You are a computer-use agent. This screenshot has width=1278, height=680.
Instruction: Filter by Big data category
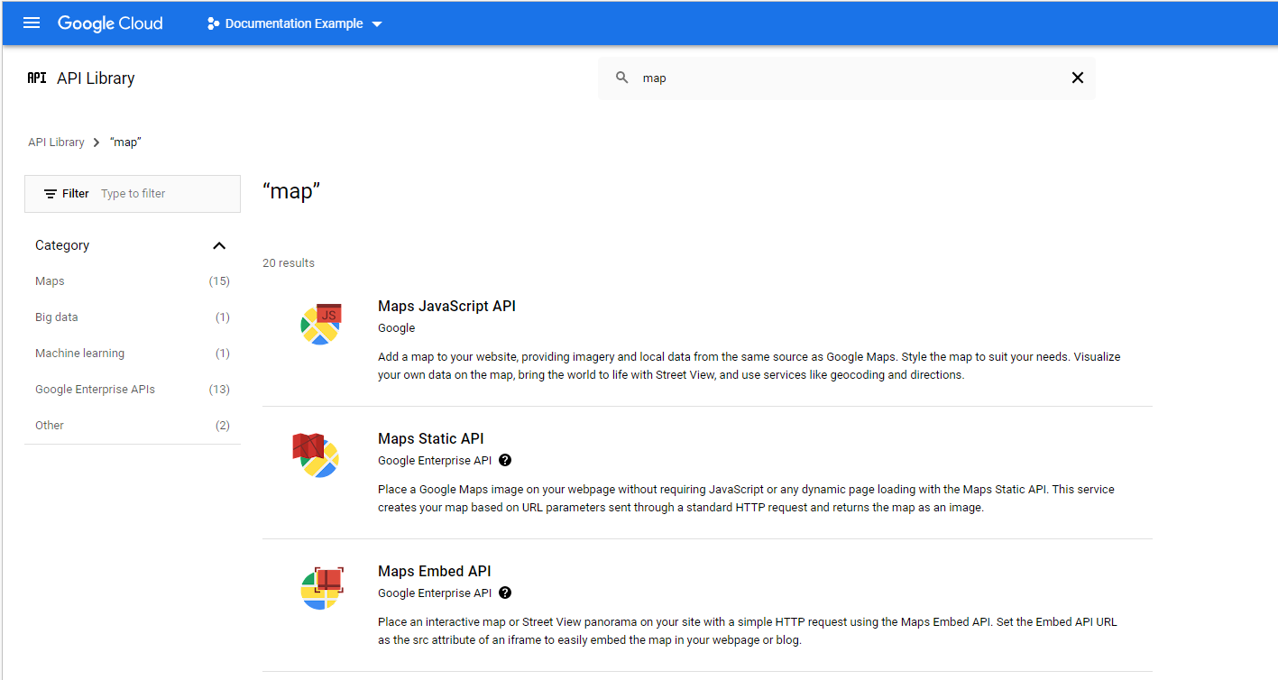133,317
